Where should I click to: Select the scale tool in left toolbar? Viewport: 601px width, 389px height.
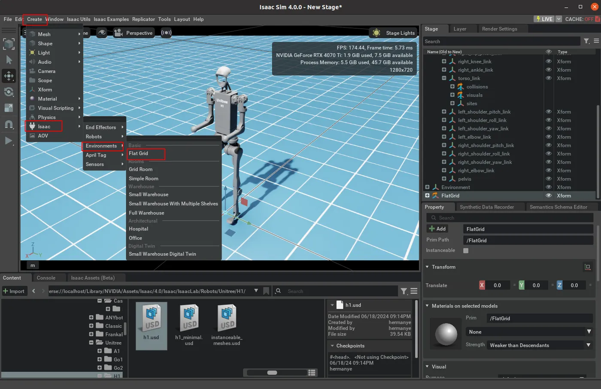[9, 108]
